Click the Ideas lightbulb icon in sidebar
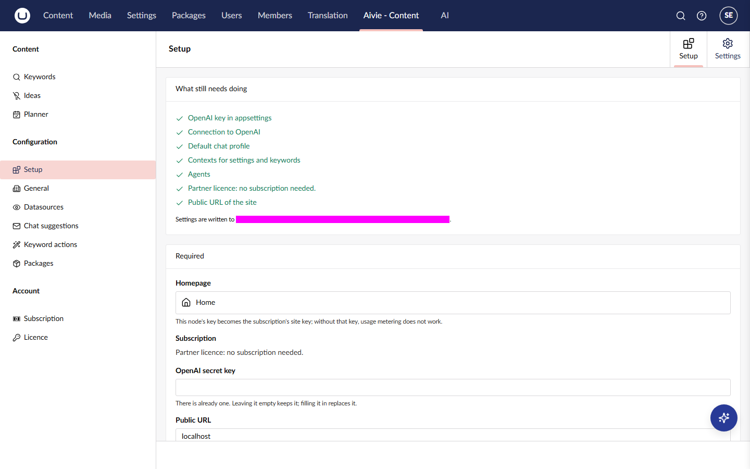750x469 pixels. [17, 96]
